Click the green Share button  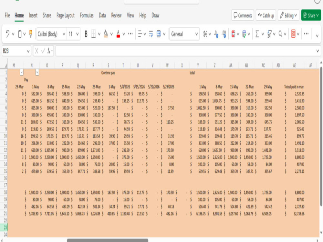(x=311, y=15)
